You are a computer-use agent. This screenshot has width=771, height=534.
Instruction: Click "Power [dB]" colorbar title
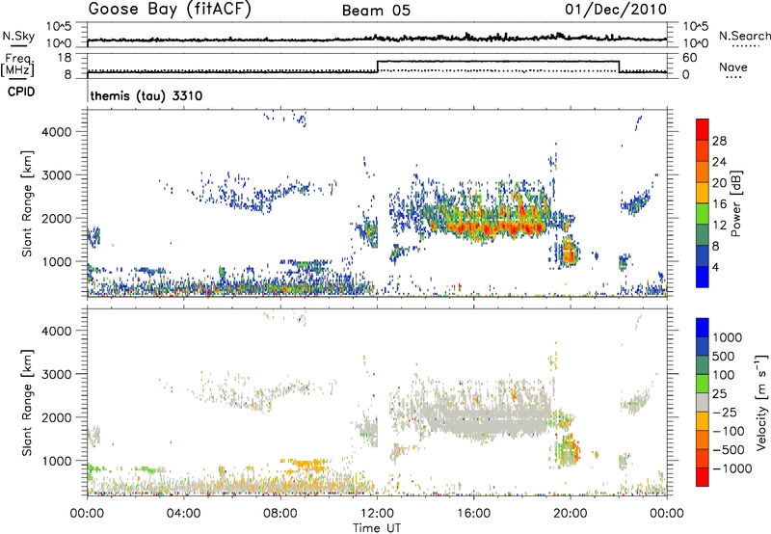click(736, 203)
